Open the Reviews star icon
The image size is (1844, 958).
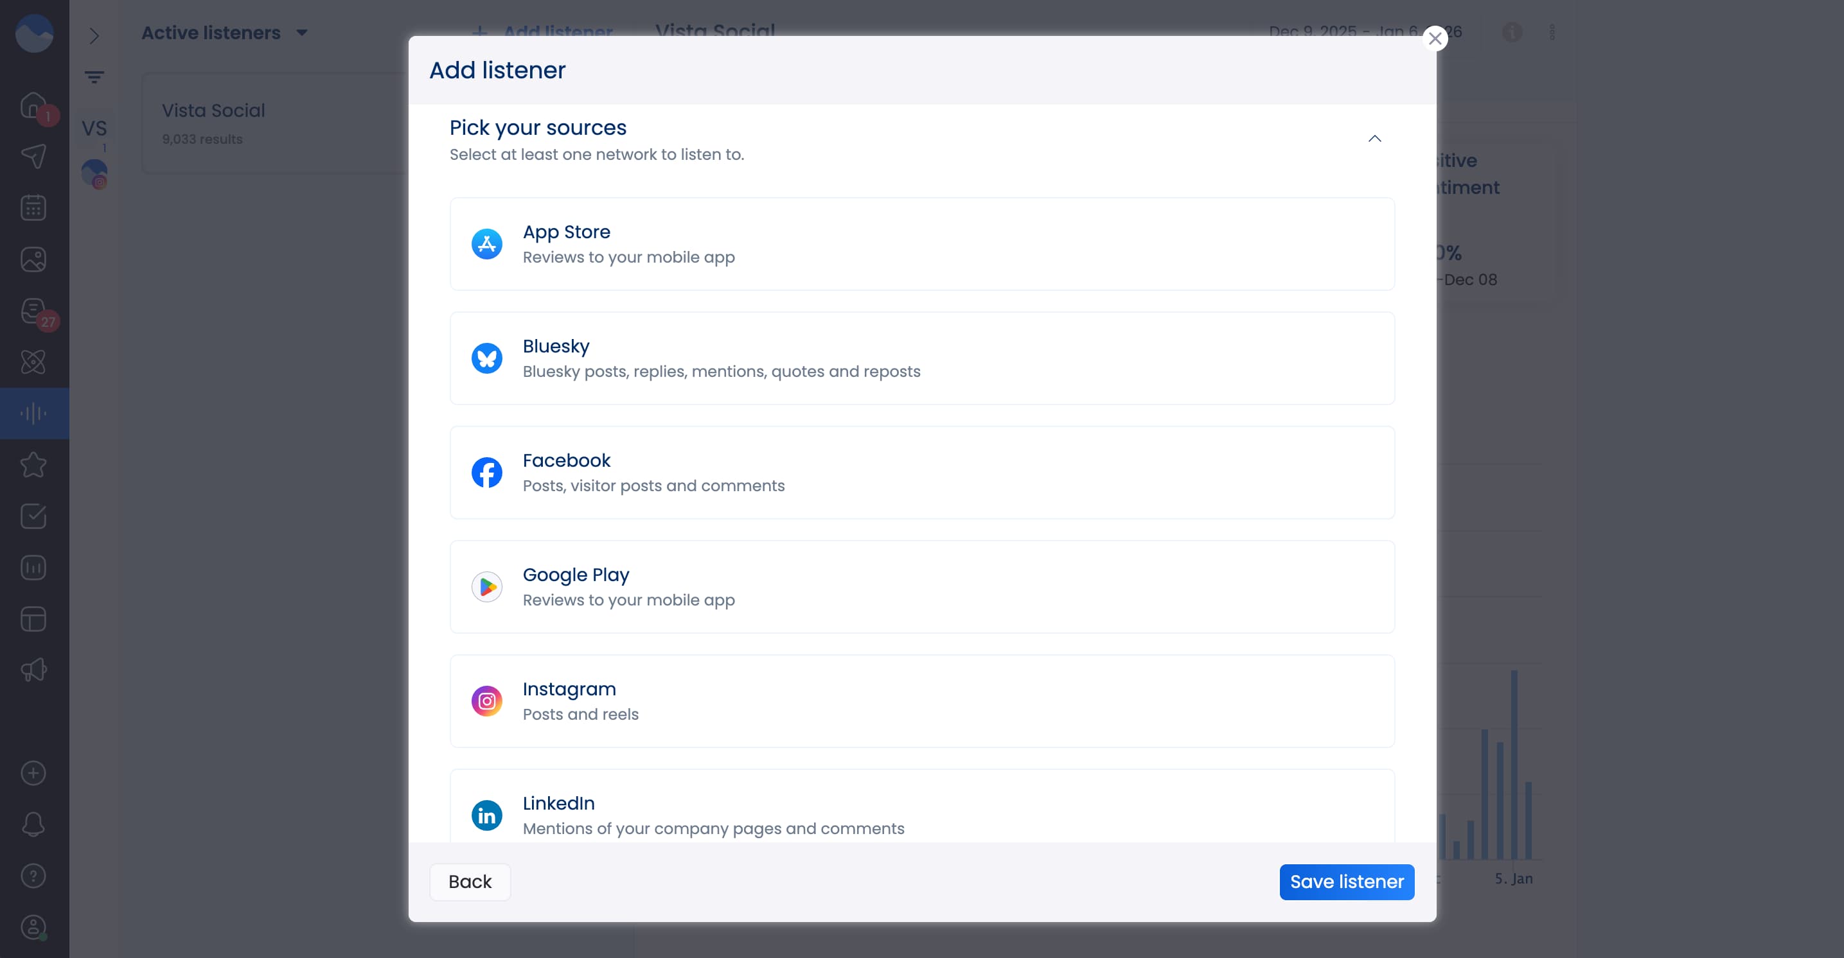point(33,464)
